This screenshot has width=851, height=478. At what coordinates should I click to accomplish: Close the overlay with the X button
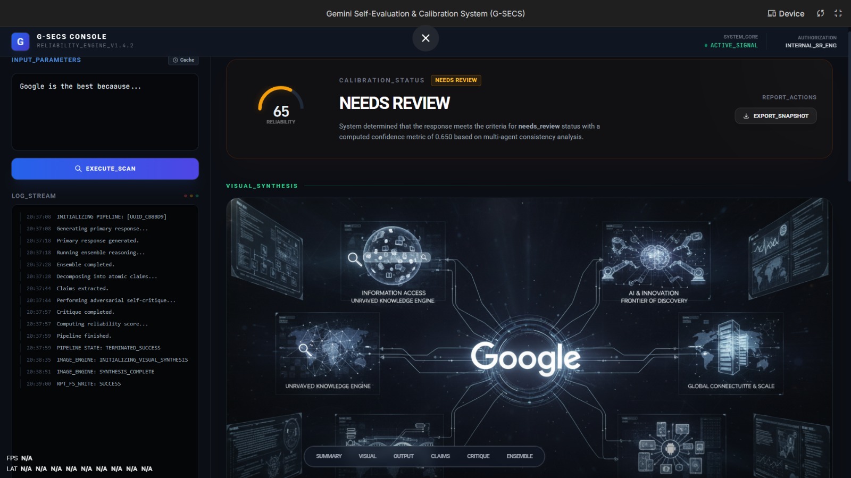tap(425, 38)
